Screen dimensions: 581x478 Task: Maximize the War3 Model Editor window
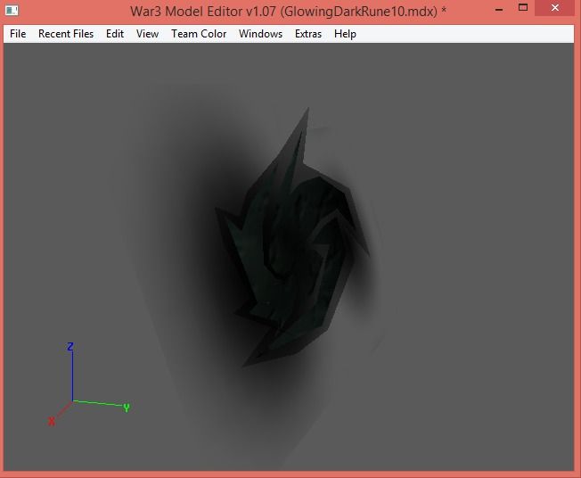(523, 7)
